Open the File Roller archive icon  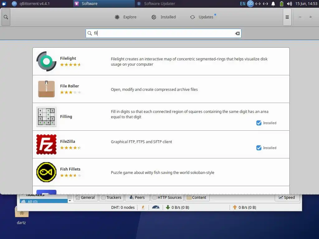coord(46,89)
